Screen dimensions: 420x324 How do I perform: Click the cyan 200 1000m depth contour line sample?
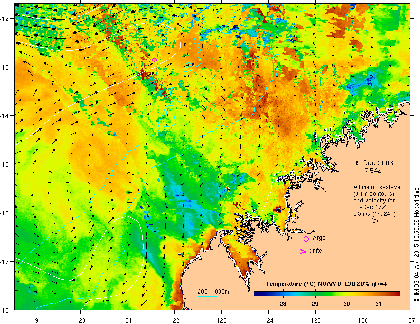coord(207,296)
